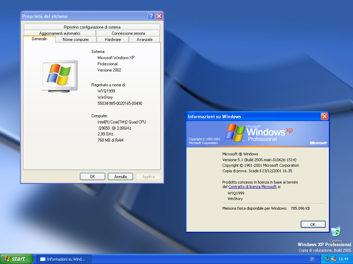Click the Safely Remove Hardware tray icon
The image size is (353, 264).
click(x=327, y=259)
